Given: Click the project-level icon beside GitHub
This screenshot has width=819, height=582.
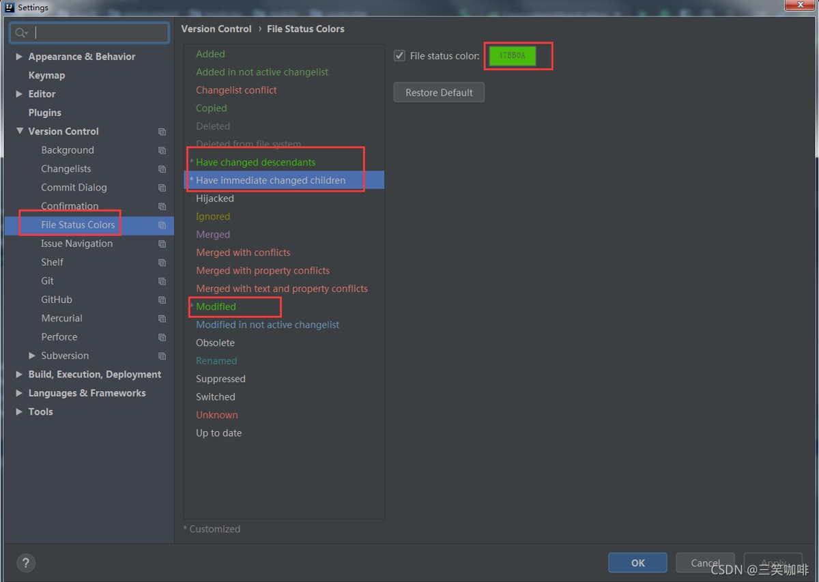Looking at the screenshot, I should pos(162,300).
